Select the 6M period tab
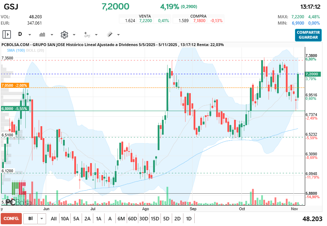The height and width of the screenshot is (226, 327). (x=121, y=218)
